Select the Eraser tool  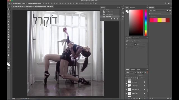(x=9, y=34)
